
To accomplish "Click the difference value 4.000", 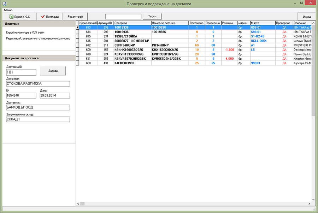I will click(x=229, y=59).
